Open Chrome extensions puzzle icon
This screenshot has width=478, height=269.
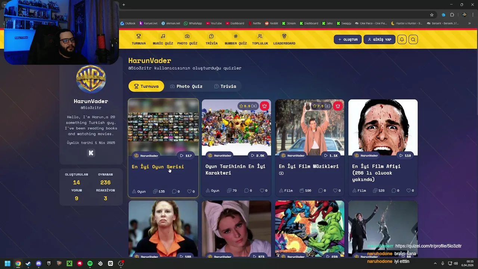point(452,15)
